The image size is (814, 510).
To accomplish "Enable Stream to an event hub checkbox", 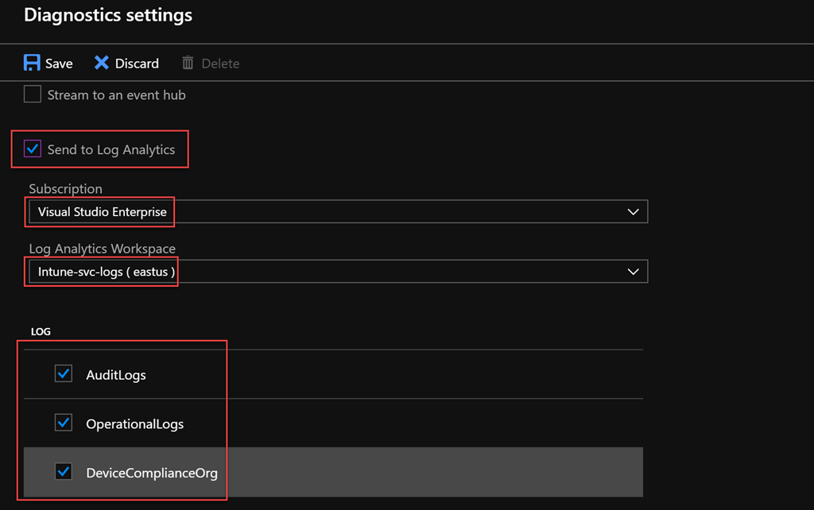I will coord(32,95).
